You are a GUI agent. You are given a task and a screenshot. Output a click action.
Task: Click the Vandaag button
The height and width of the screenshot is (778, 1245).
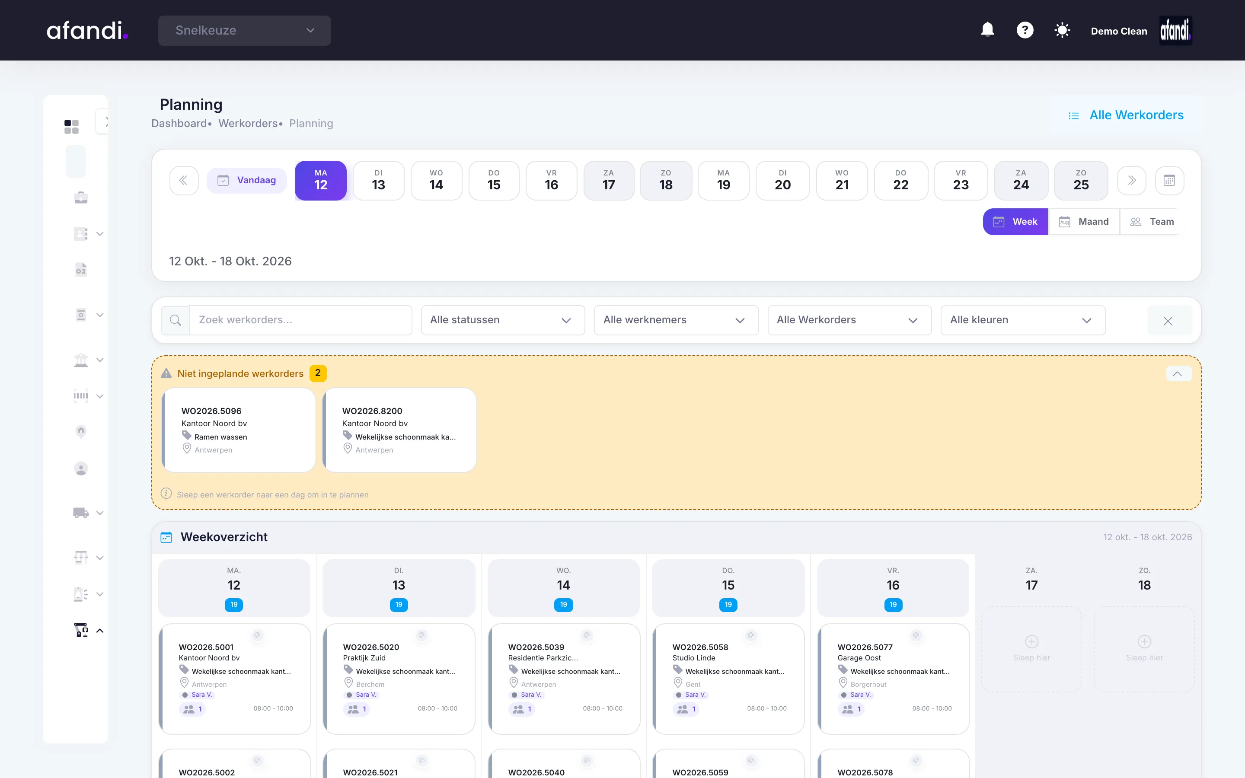[247, 181]
